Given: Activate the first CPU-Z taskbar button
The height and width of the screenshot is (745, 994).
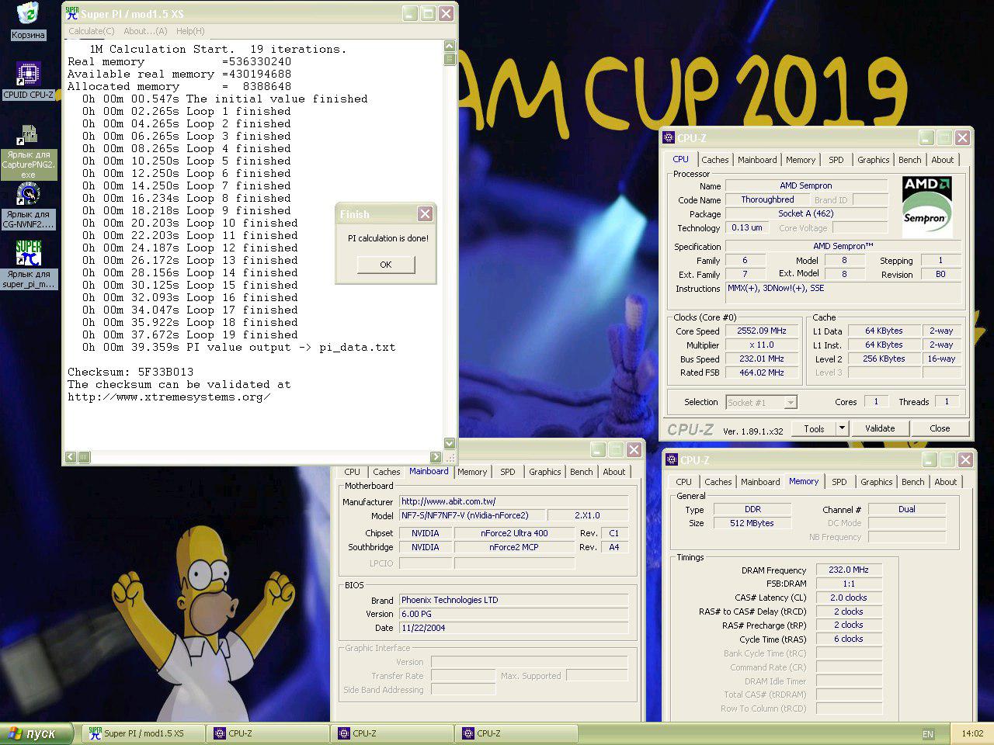Looking at the screenshot, I should pyautogui.click(x=267, y=733).
